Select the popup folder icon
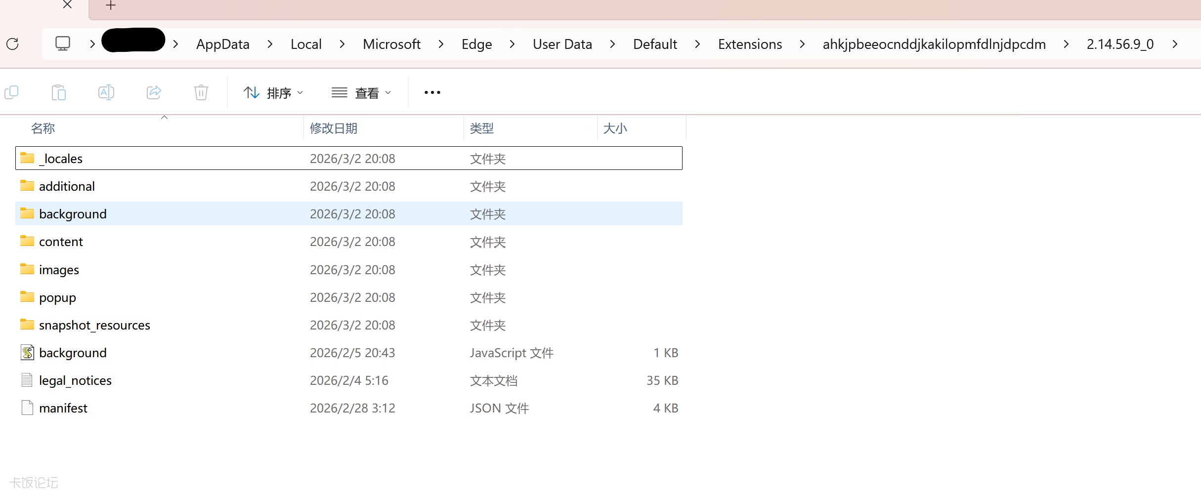This screenshot has width=1201, height=494. tap(27, 297)
